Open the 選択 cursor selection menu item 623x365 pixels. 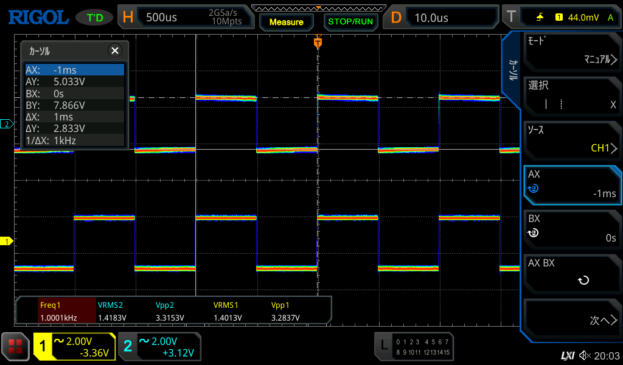click(572, 96)
